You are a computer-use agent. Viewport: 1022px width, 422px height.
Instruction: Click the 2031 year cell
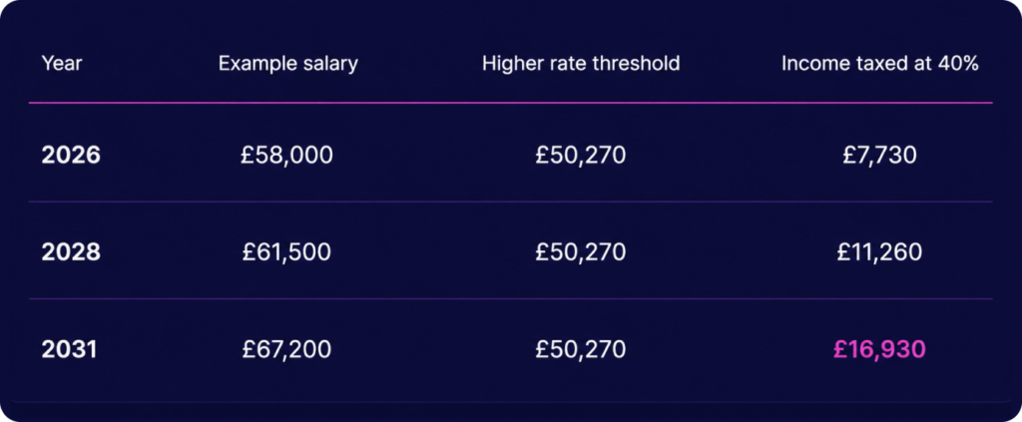pos(69,350)
